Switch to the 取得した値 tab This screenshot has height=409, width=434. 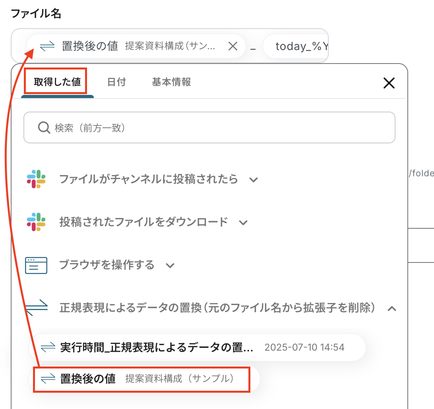pyautogui.click(x=57, y=82)
